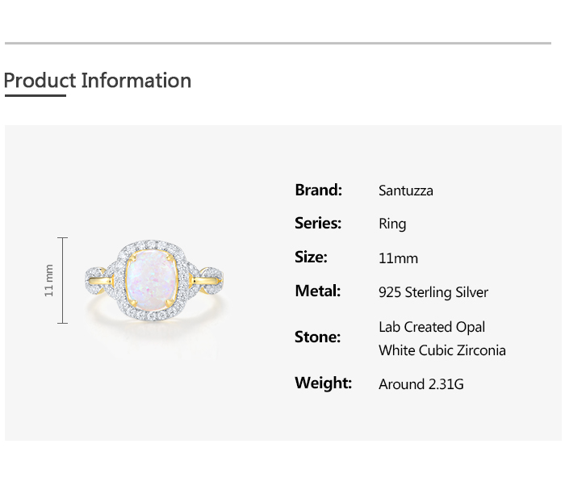
Task: Click the Stone: label
Action: pyautogui.click(x=317, y=337)
